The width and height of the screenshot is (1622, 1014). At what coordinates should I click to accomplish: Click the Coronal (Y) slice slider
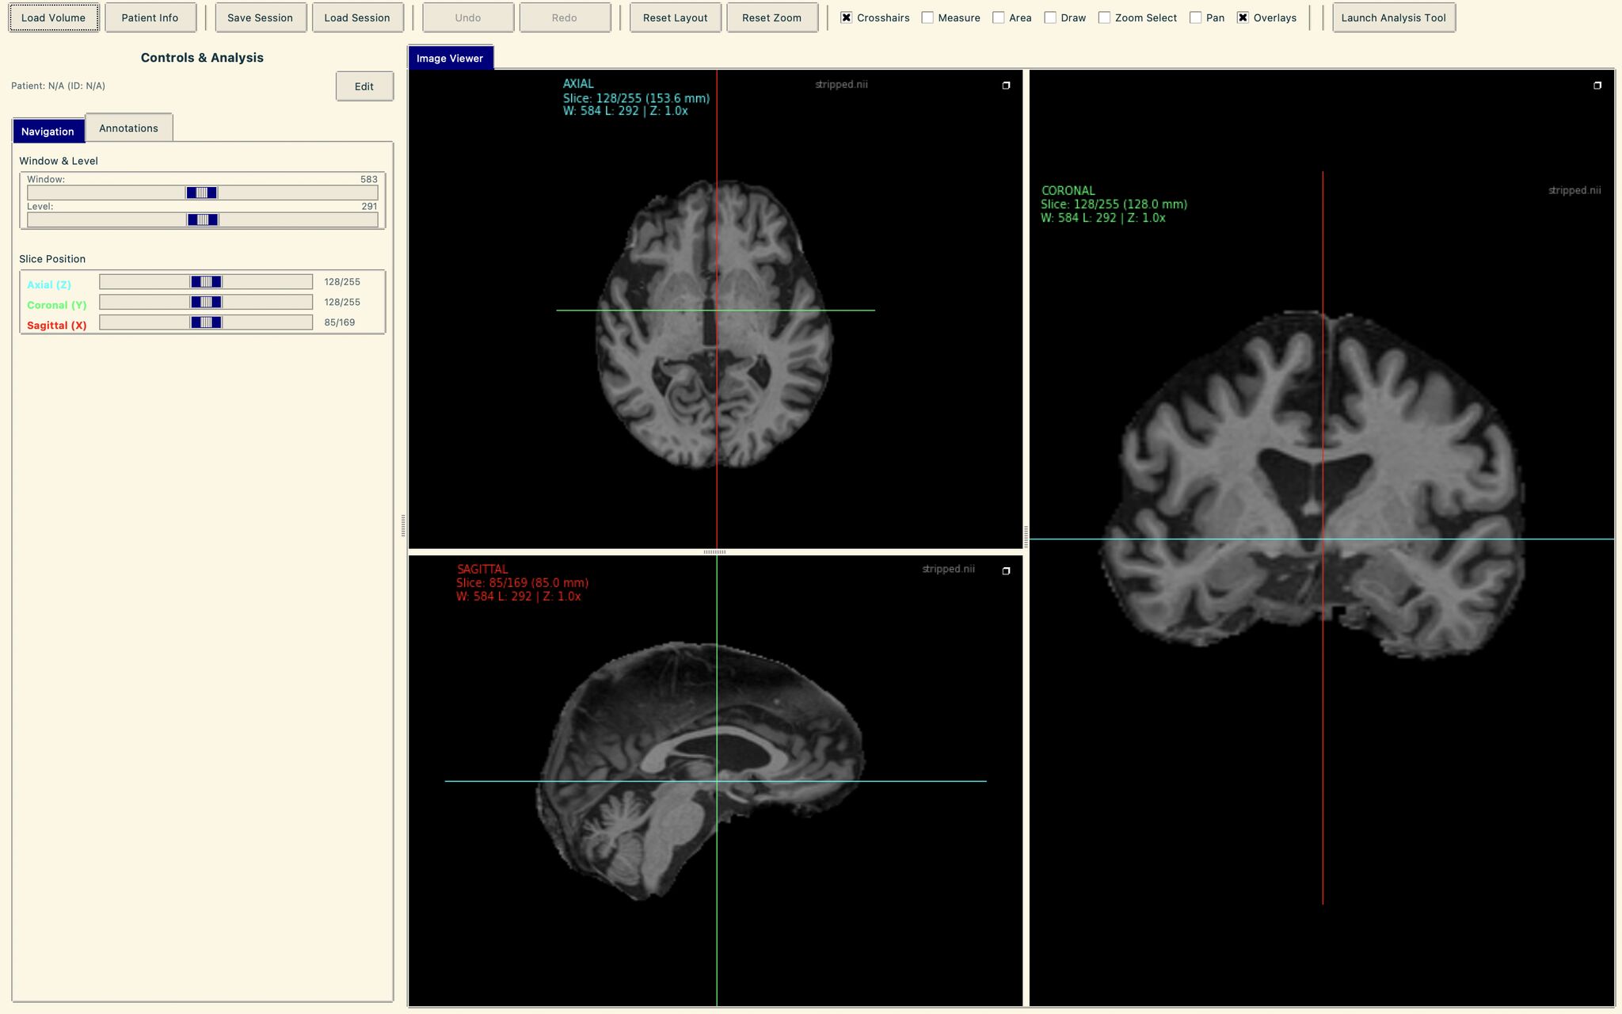coord(206,302)
